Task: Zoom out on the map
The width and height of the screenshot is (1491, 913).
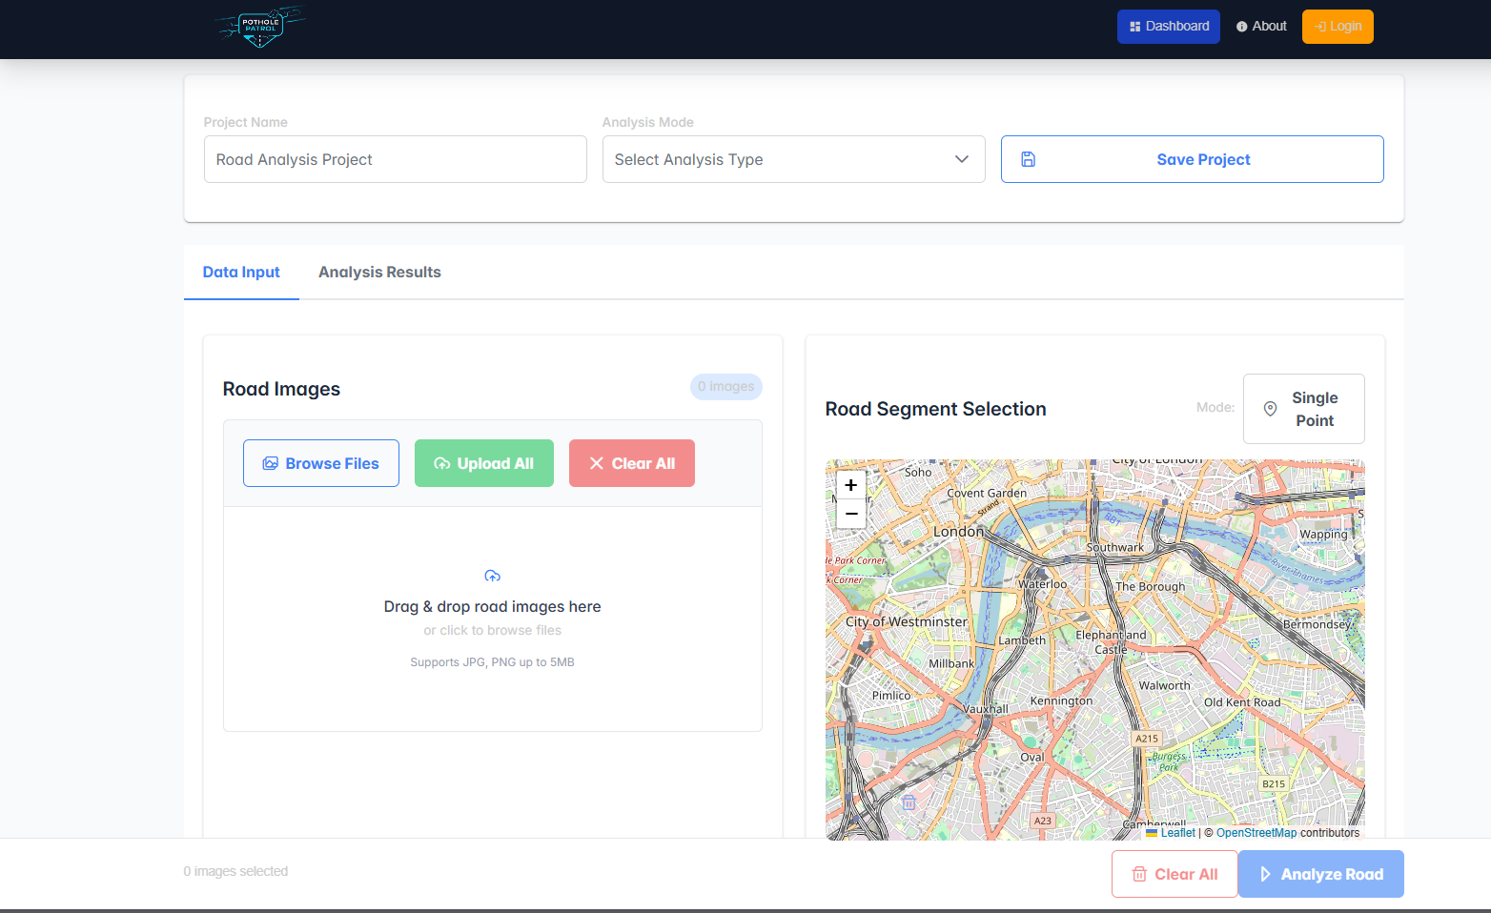Action: 851,514
